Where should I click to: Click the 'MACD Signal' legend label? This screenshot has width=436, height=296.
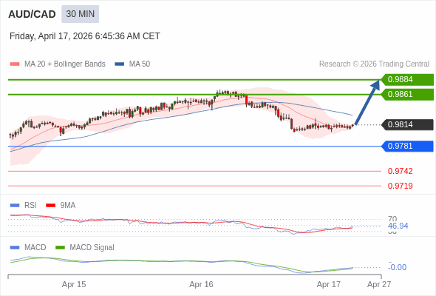[92, 248]
